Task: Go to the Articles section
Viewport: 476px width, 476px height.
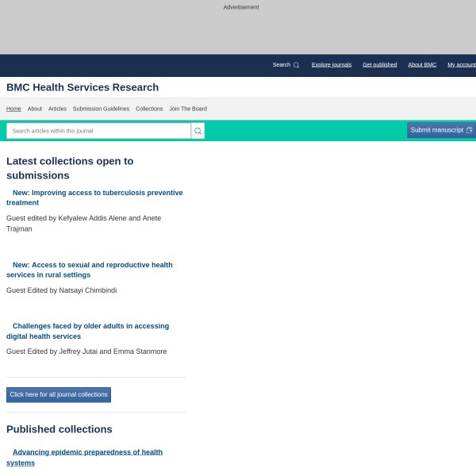Action: 57,109
